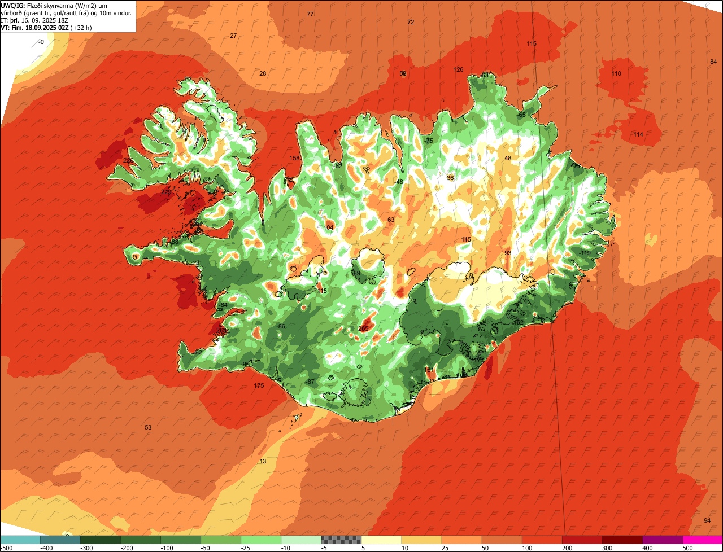Click the map value 77 near top
The image size is (723, 552).
(x=310, y=14)
